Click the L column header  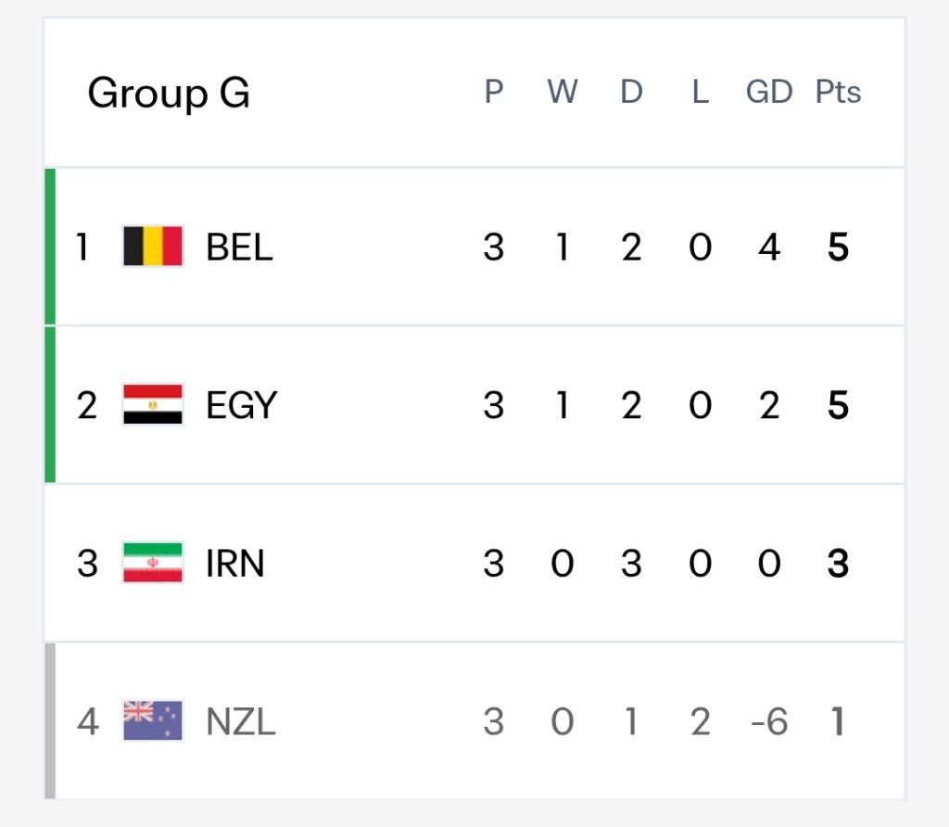point(701,92)
